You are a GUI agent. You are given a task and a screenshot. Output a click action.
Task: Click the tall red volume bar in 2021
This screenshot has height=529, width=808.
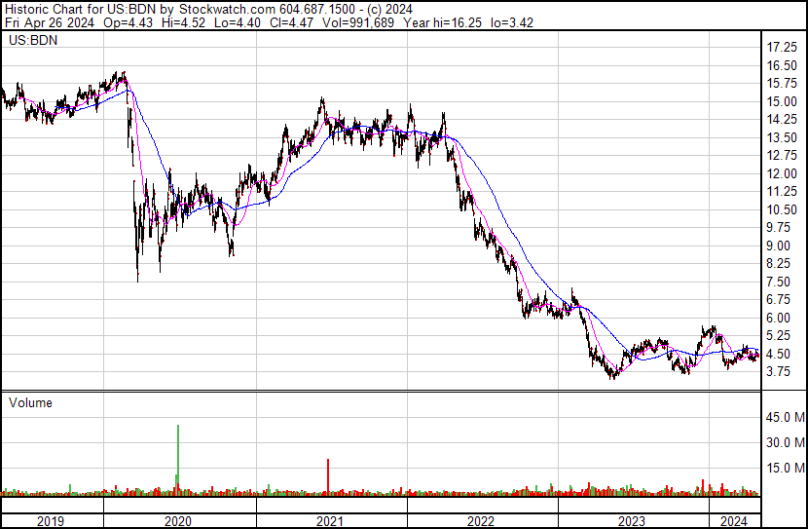point(328,475)
